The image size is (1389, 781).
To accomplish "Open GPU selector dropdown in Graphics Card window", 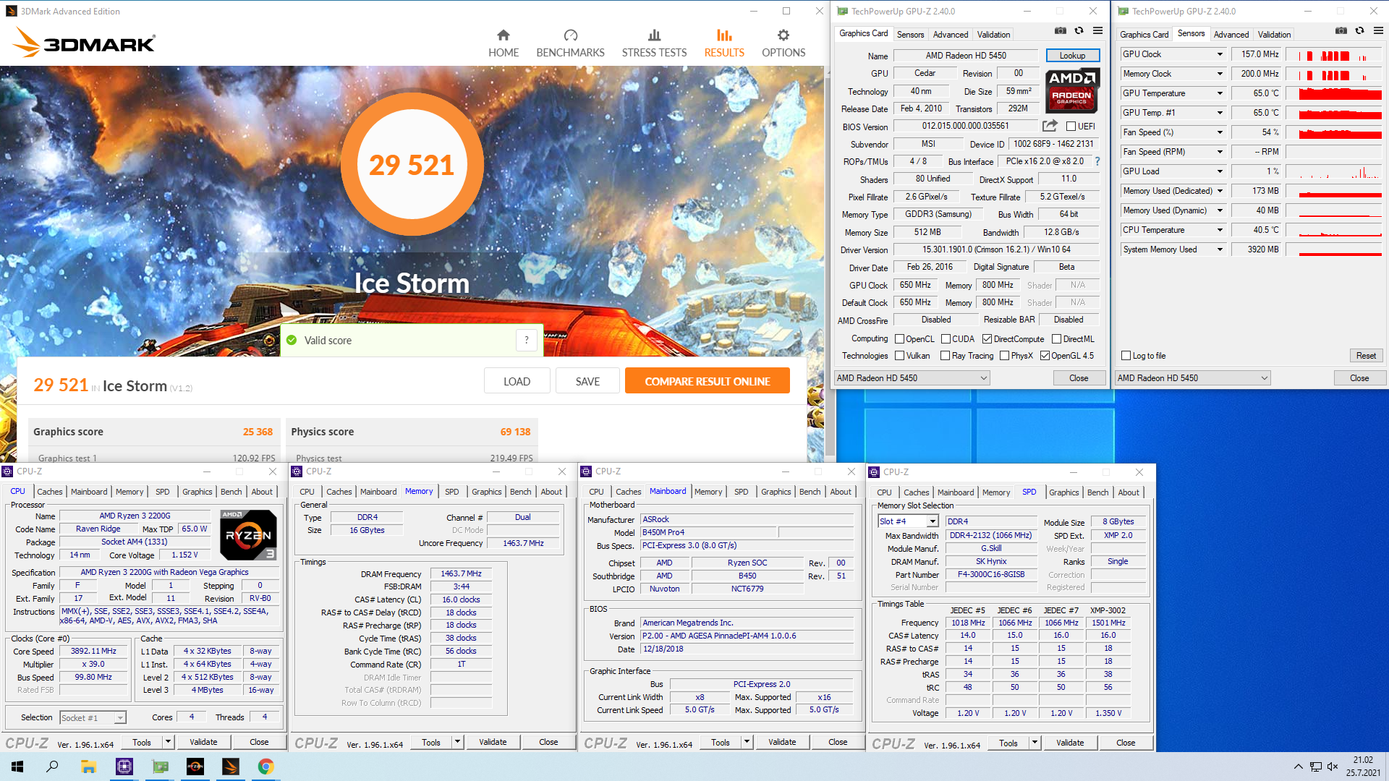I will pyautogui.click(x=912, y=378).
